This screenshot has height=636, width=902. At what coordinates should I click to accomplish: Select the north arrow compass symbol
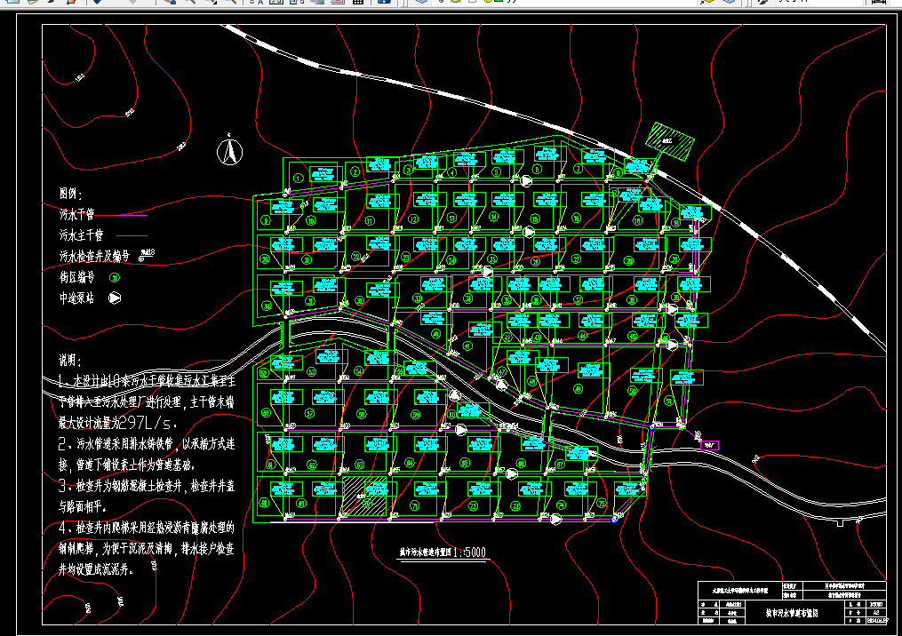click(x=229, y=150)
